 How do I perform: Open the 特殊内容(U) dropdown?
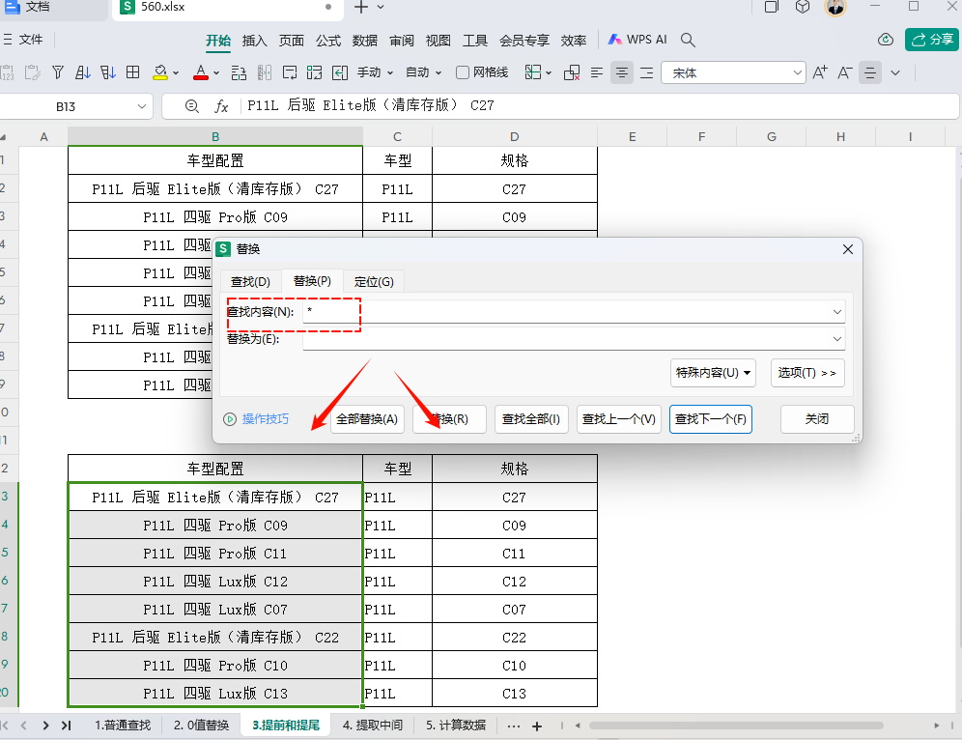coord(713,373)
